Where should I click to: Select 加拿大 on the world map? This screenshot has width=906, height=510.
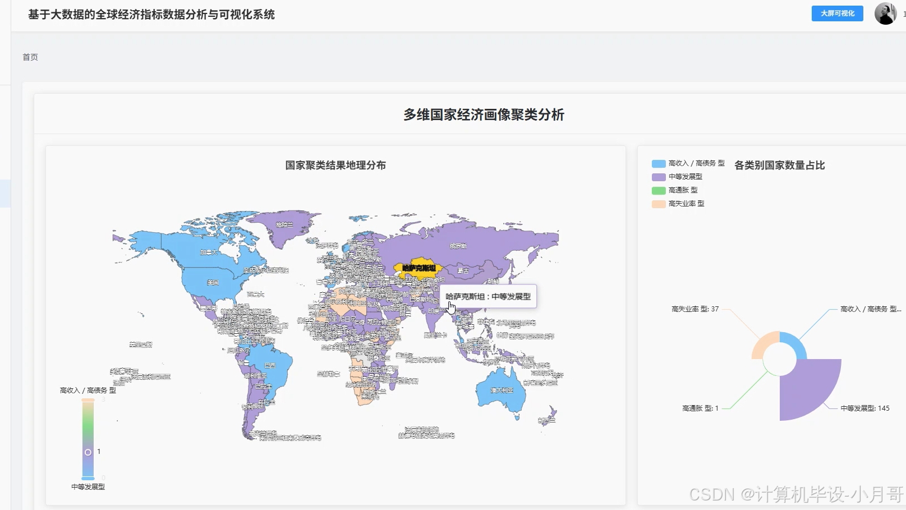[x=209, y=252]
